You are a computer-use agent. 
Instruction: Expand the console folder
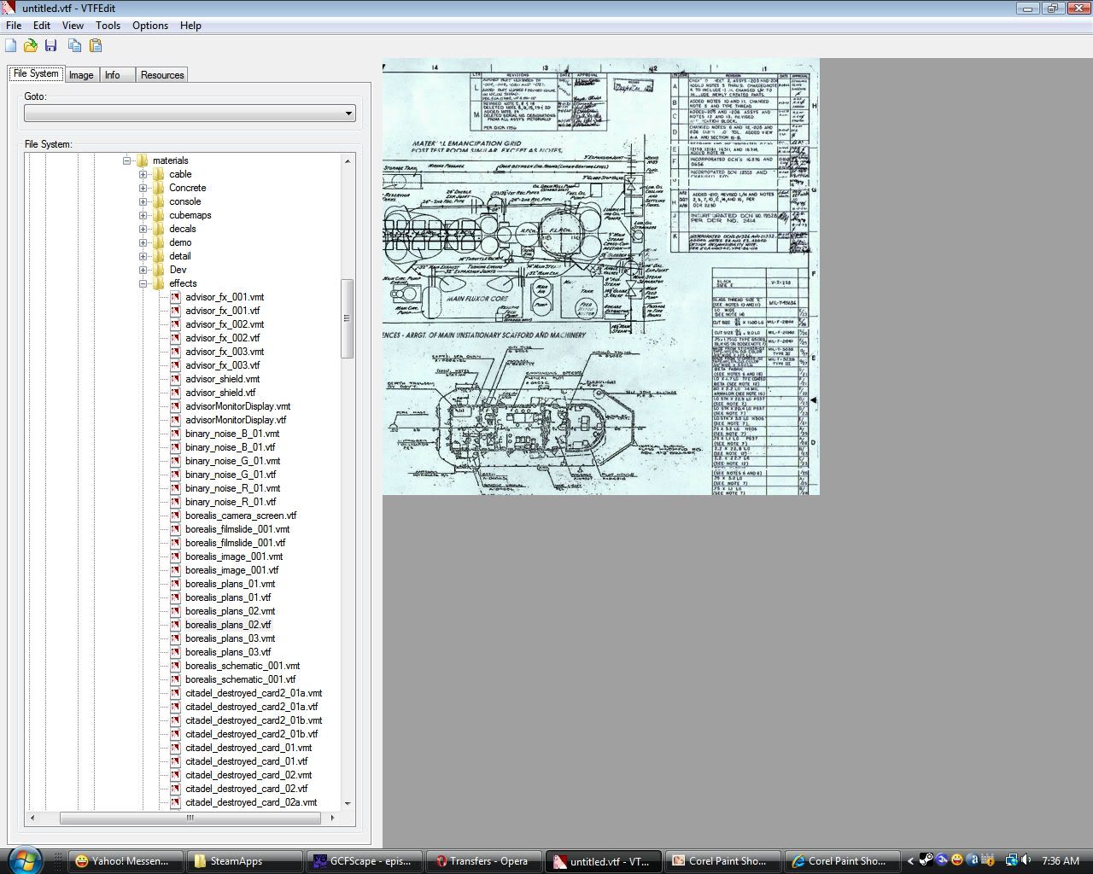coord(143,201)
